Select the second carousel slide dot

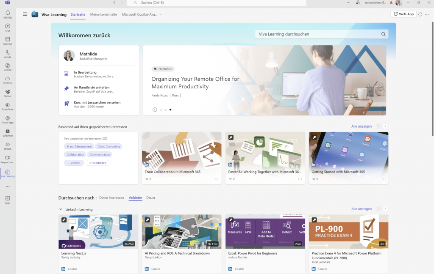pos(166,110)
